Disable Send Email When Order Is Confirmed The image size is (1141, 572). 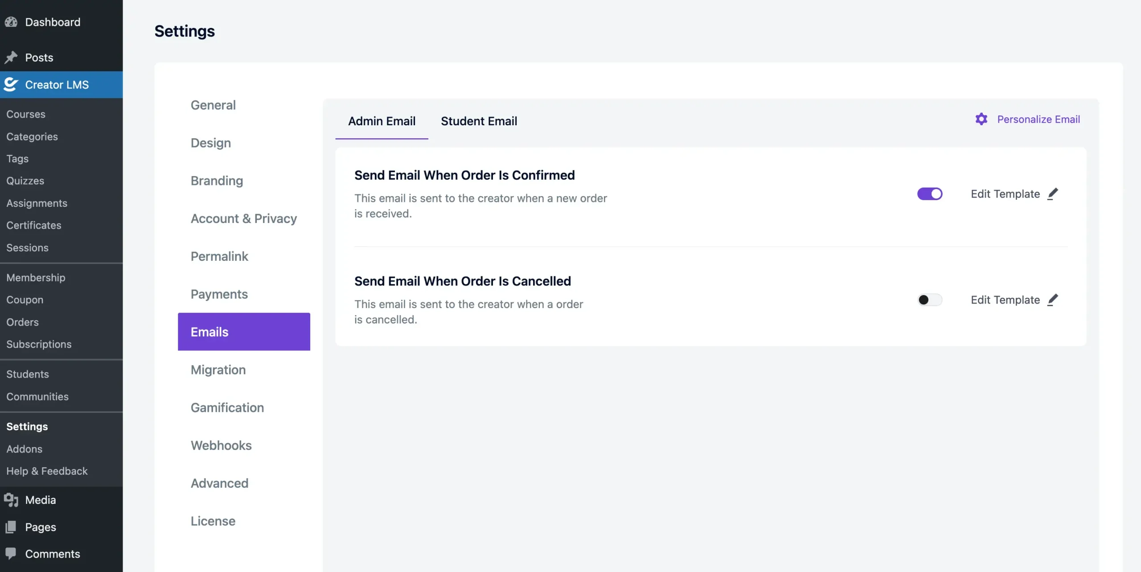click(x=930, y=193)
